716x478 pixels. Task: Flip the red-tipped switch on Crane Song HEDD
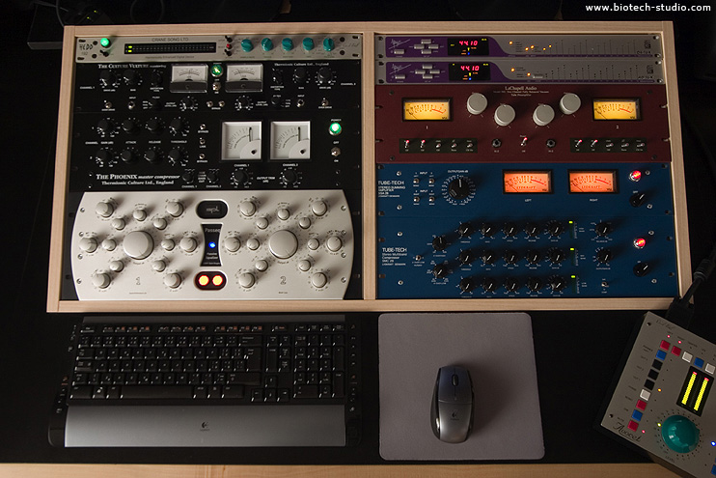[229, 47]
